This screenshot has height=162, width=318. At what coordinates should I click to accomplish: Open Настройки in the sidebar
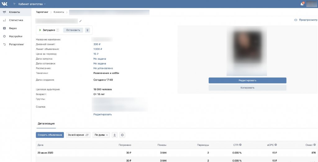[16, 36]
